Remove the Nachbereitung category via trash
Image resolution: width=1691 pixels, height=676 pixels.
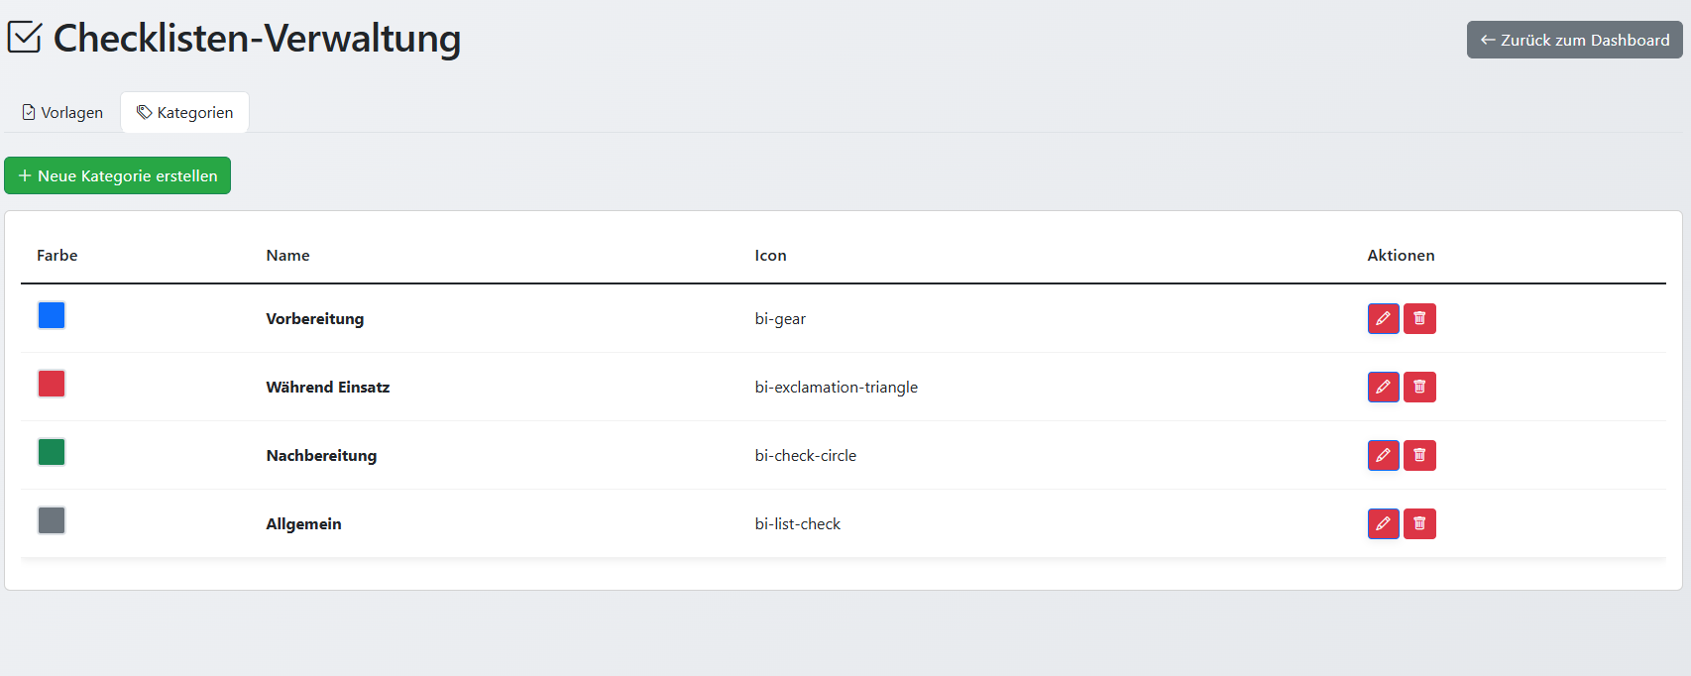pyautogui.click(x=1419, y=455)
